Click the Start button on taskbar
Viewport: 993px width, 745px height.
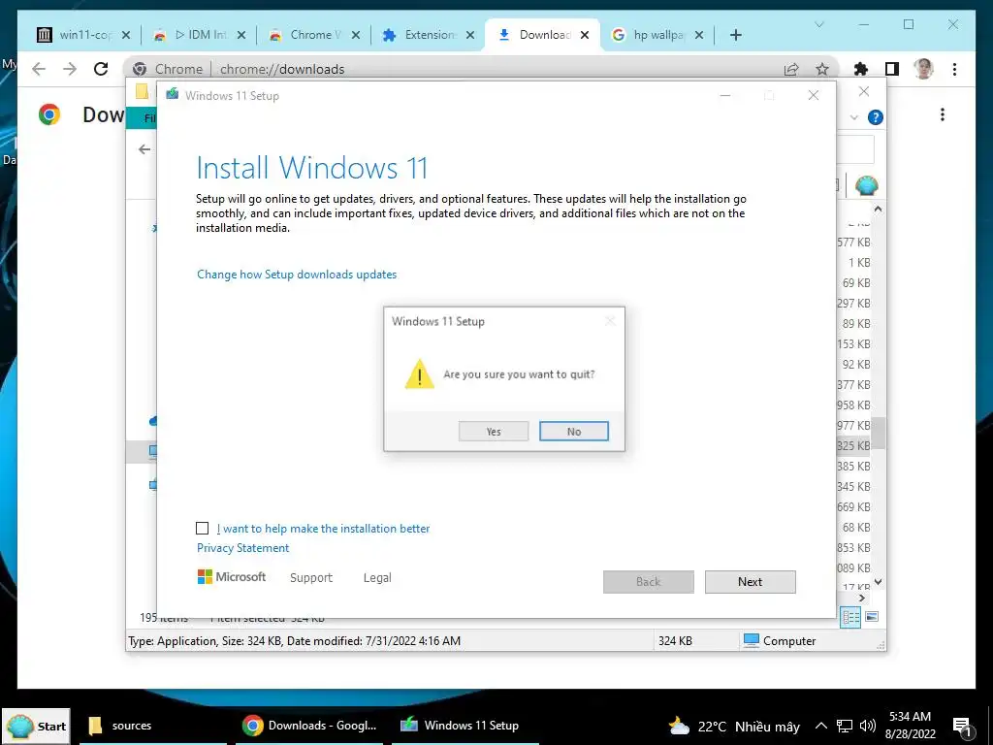(x=36, y=726)
